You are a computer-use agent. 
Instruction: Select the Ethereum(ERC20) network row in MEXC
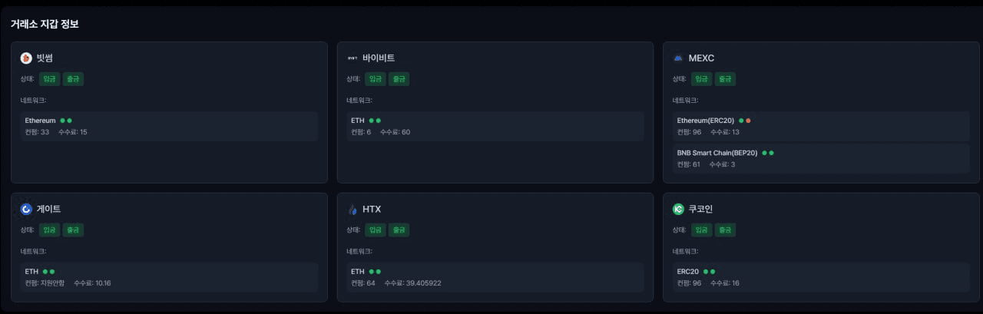click(820, 126)
